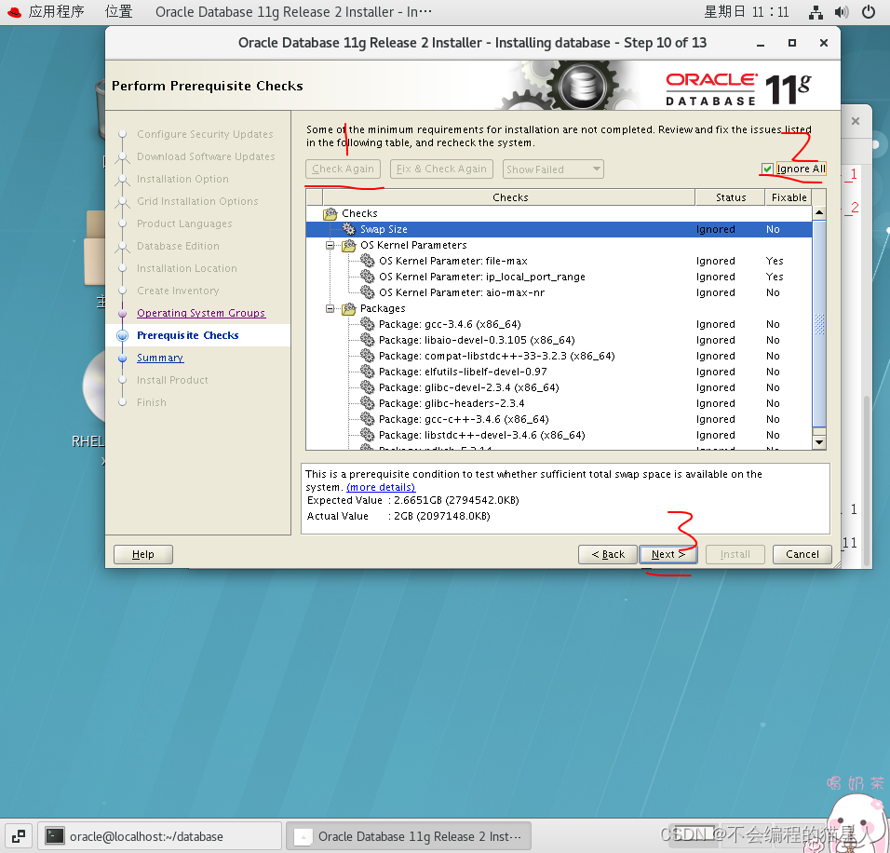Select Package: gcc-3.4.6 (x86_64) row
Image resolution: width=890 pixels, height=853 pixels.
point(560,324)
